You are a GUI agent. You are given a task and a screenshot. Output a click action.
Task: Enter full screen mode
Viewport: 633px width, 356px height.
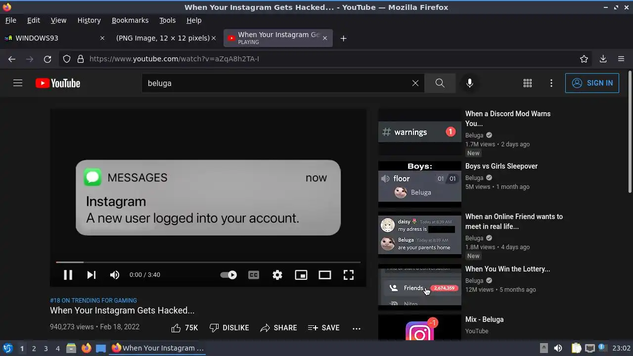click(x=349, y=275)
